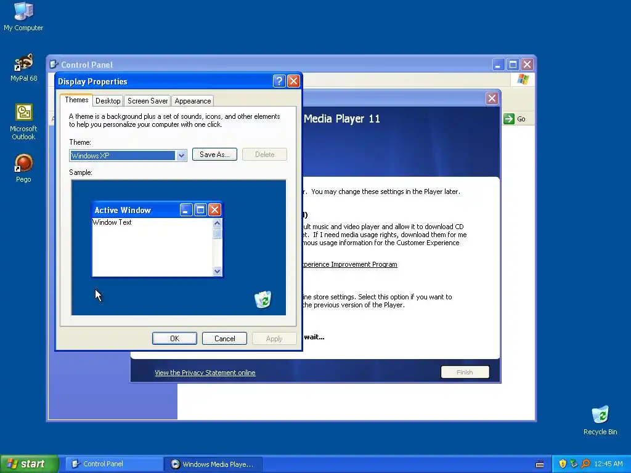Switch to Windows Media Player taskbar button
The height and width of the screenshot is (473, 631).
214,464
